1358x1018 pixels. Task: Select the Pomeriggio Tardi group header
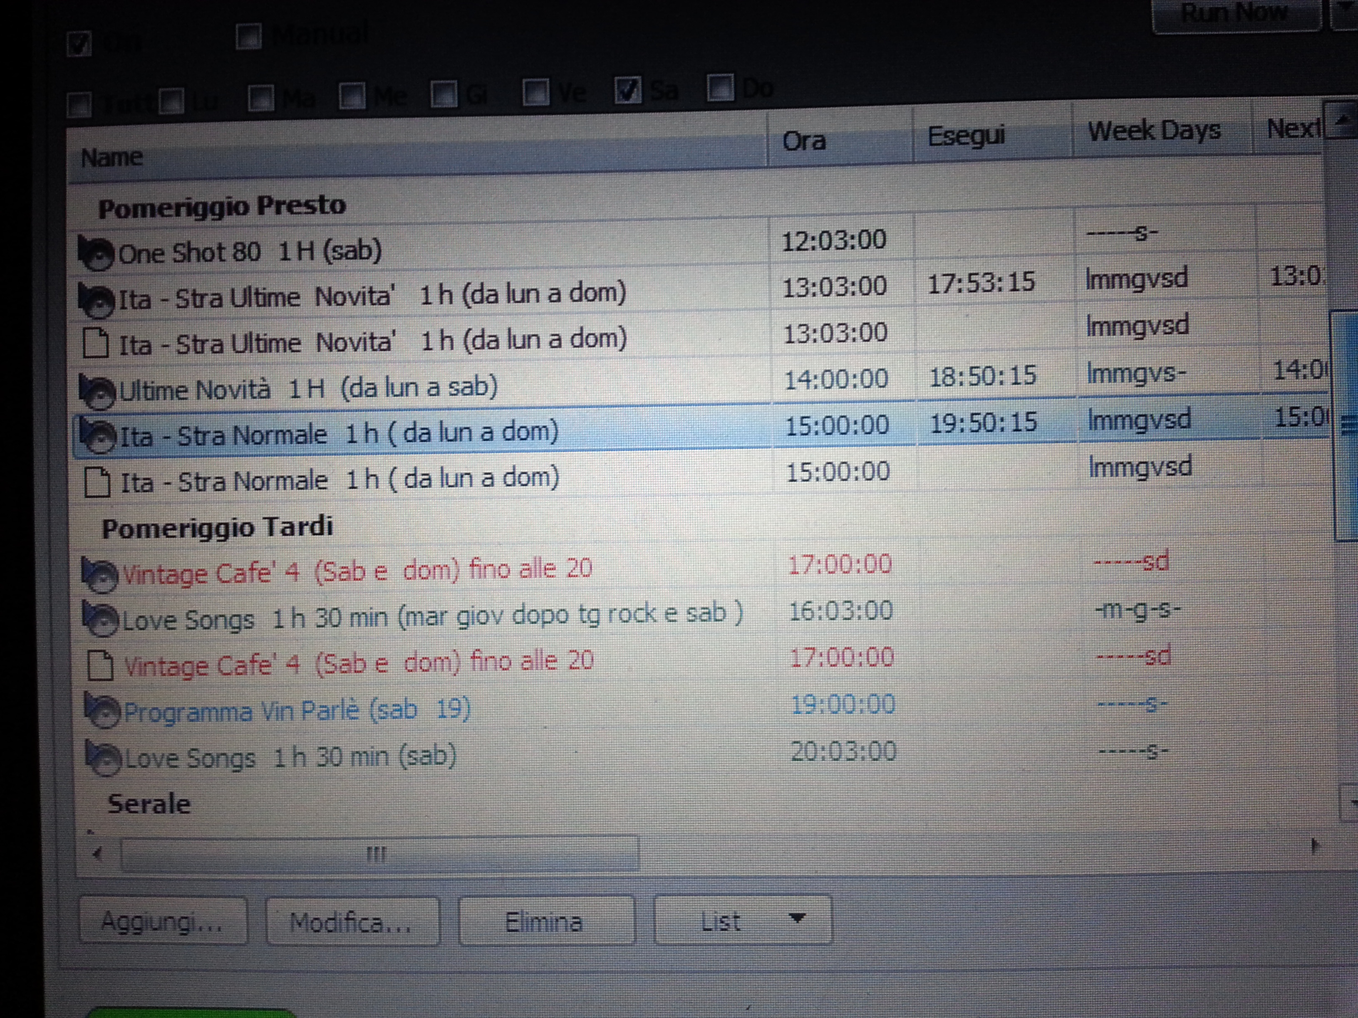pos(218,528)
